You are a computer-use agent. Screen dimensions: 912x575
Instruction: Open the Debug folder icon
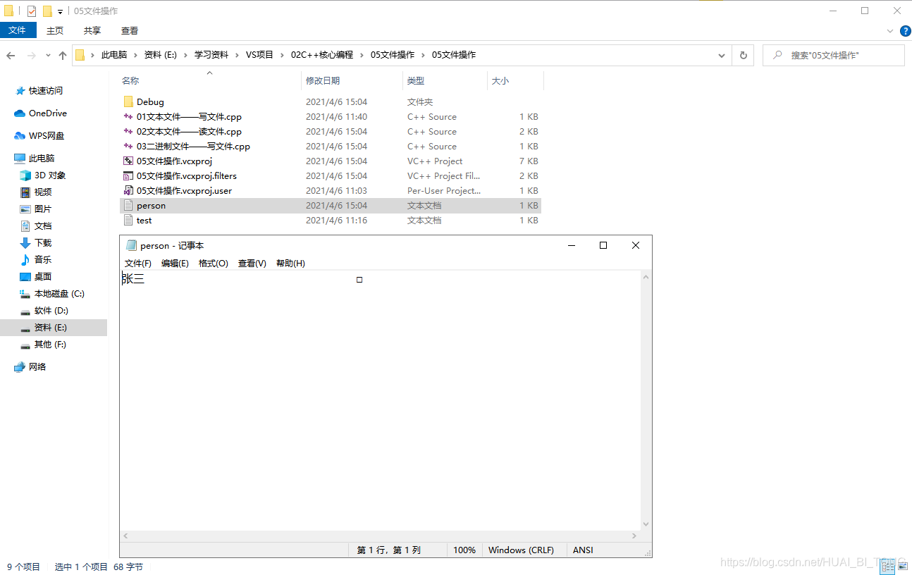128,102
